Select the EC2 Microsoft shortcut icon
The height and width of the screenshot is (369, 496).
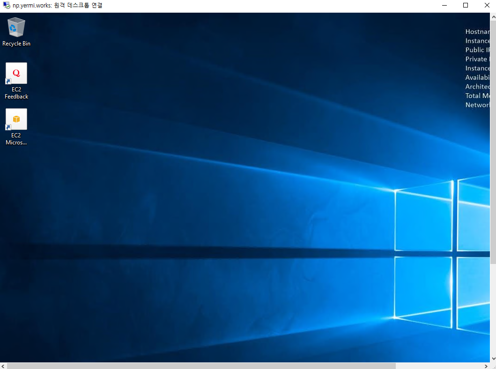click(x=16, y=119)
